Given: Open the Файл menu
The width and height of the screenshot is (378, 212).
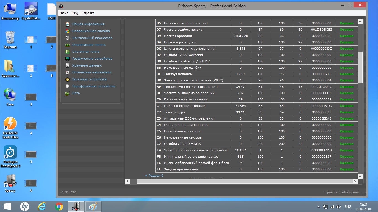Looking at the screenshot, I should pos(64,13).
